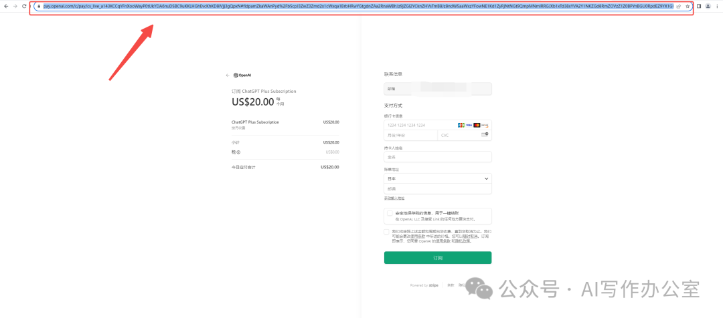Click the tax info icon next to 税

pyautogui.click(x=238, y=152)
